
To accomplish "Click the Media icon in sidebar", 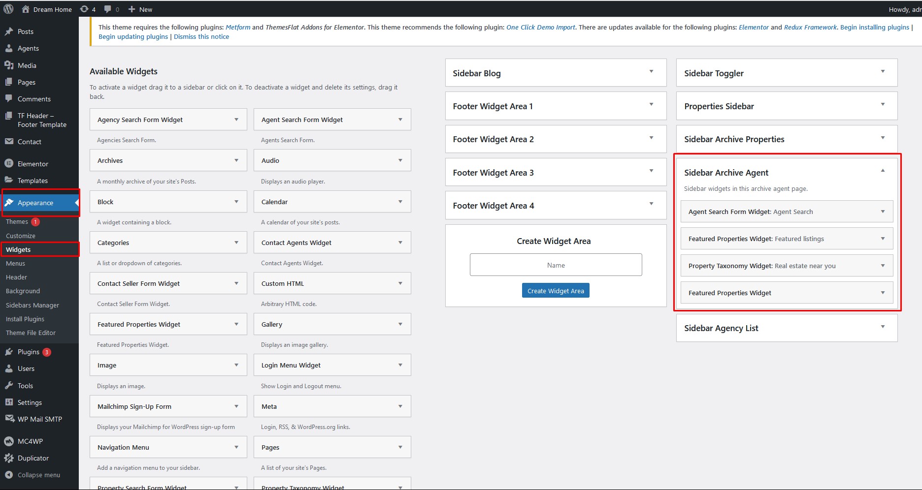I will [9, 65].
